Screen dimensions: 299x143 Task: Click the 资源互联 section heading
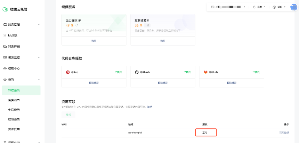coord(68,102)
